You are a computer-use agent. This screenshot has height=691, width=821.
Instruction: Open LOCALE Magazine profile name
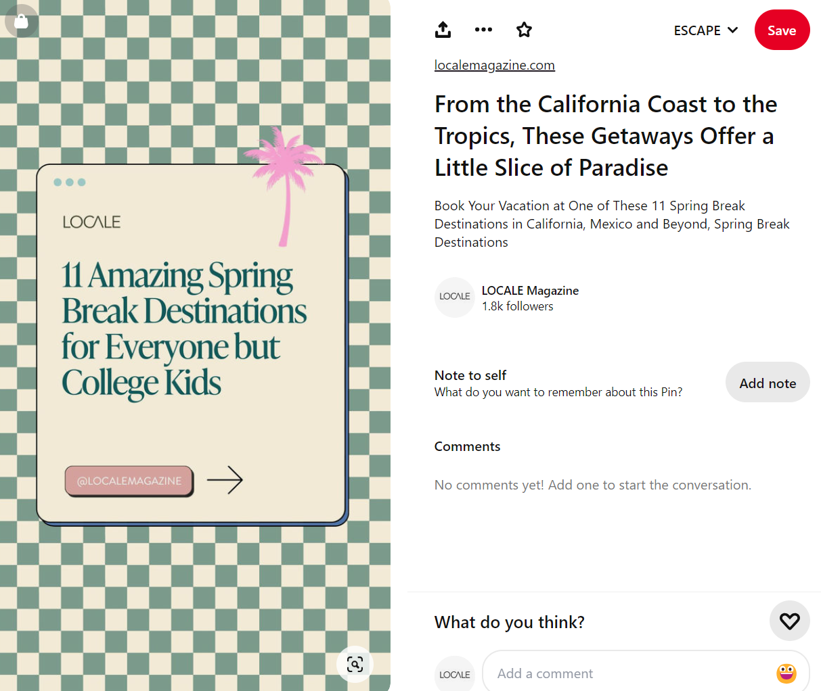[x=530, y=291]
